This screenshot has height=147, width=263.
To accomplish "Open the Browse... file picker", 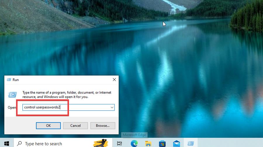I will click(x=103, y=126).
